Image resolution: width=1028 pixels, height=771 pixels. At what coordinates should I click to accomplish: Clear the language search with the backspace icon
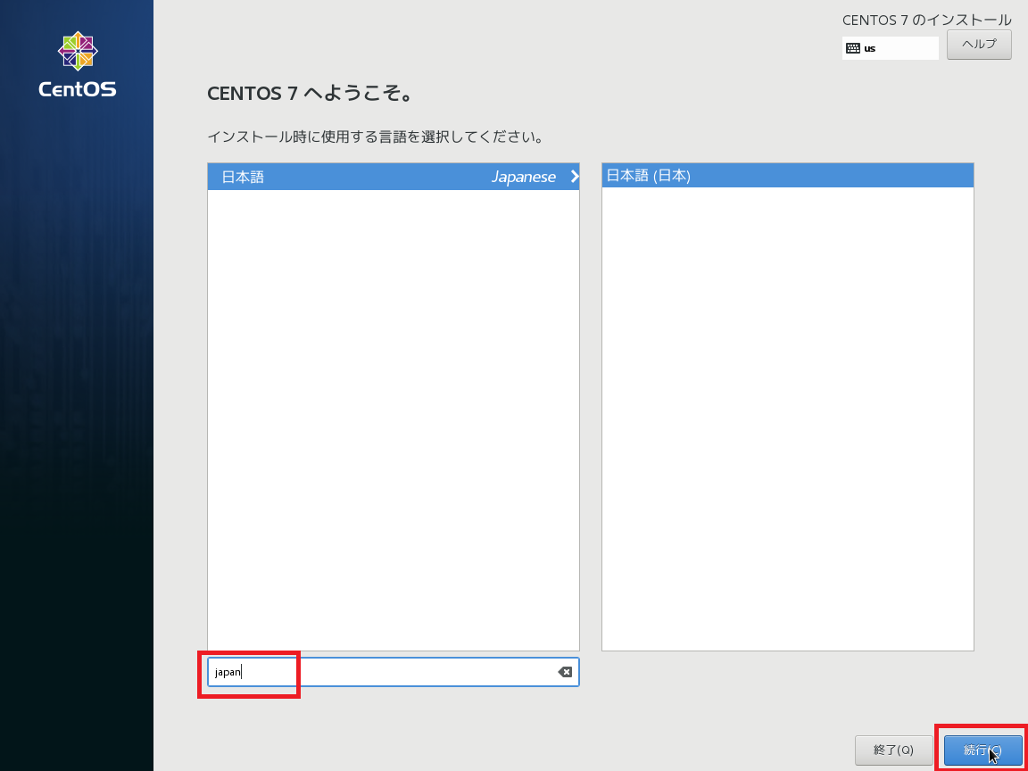[565, 672]
